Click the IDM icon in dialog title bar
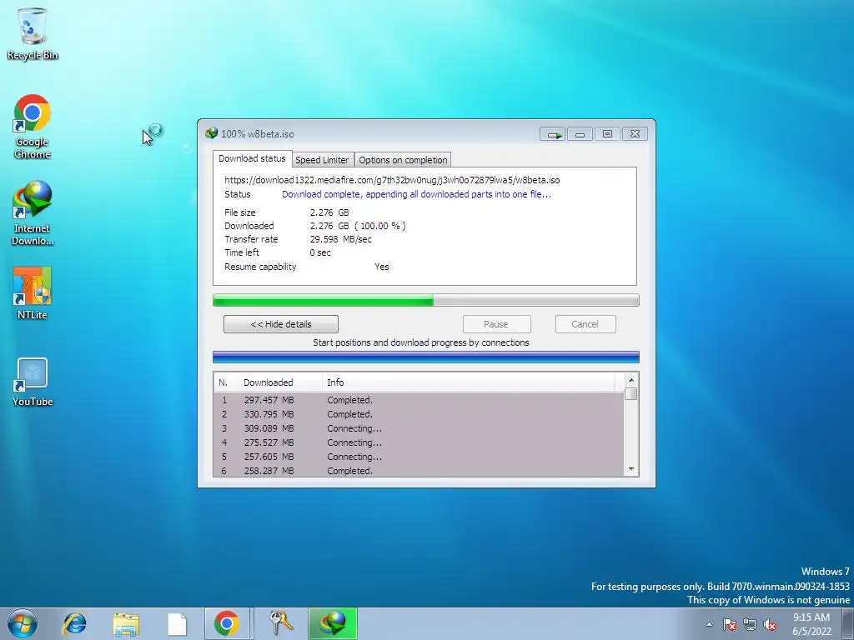Image resolution: width=854 pixels, height=640 pixels. tap(211, 133)
